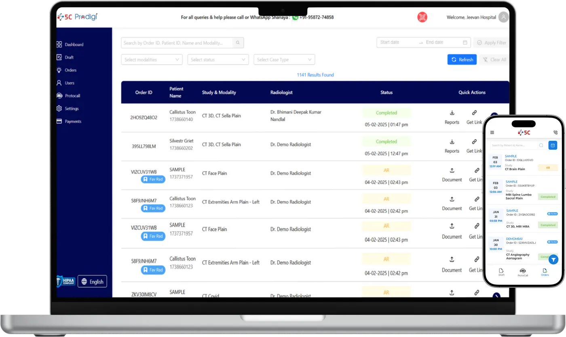The image size is (566, 337).
Task: Toggle the Fav Rad badge for 58F9JNH6M7
Action: pyautogui.click(x=153, y=208)
